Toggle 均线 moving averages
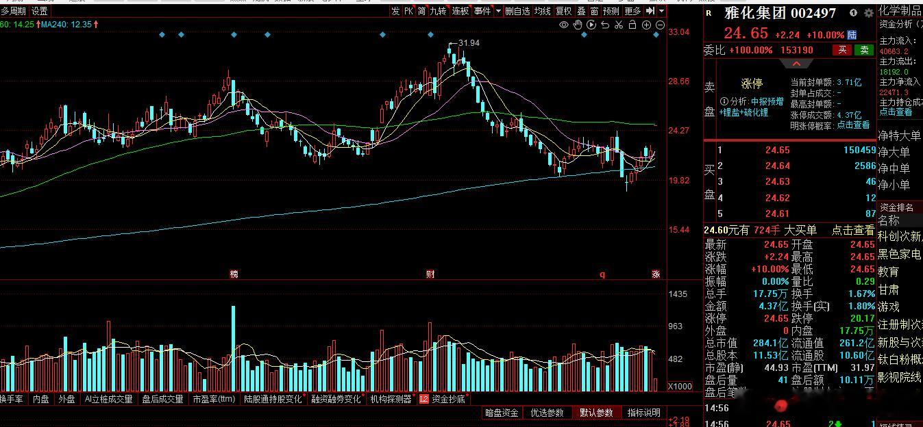This screenshot has height=427, width=923. point(543,10)
